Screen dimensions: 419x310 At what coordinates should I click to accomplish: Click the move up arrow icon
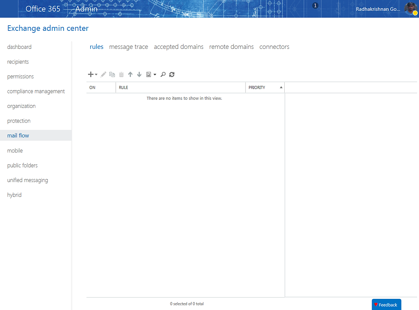click(130, 75)
